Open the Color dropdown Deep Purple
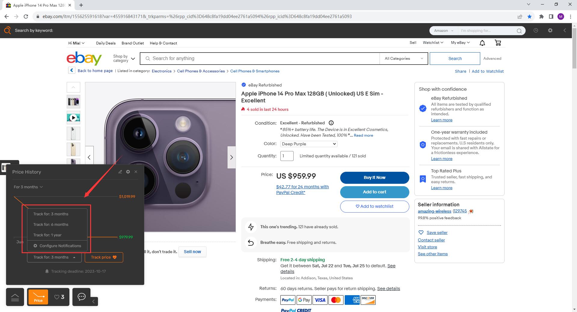Image resolution: width=577 pixels, height=312 pixels. click(309, 144)
